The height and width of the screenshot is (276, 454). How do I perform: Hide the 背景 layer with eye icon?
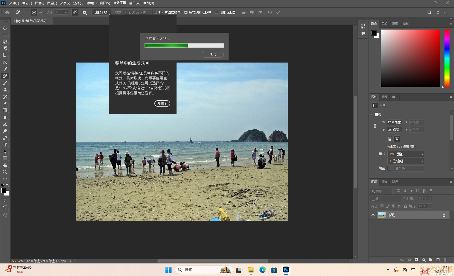[373, 215]
